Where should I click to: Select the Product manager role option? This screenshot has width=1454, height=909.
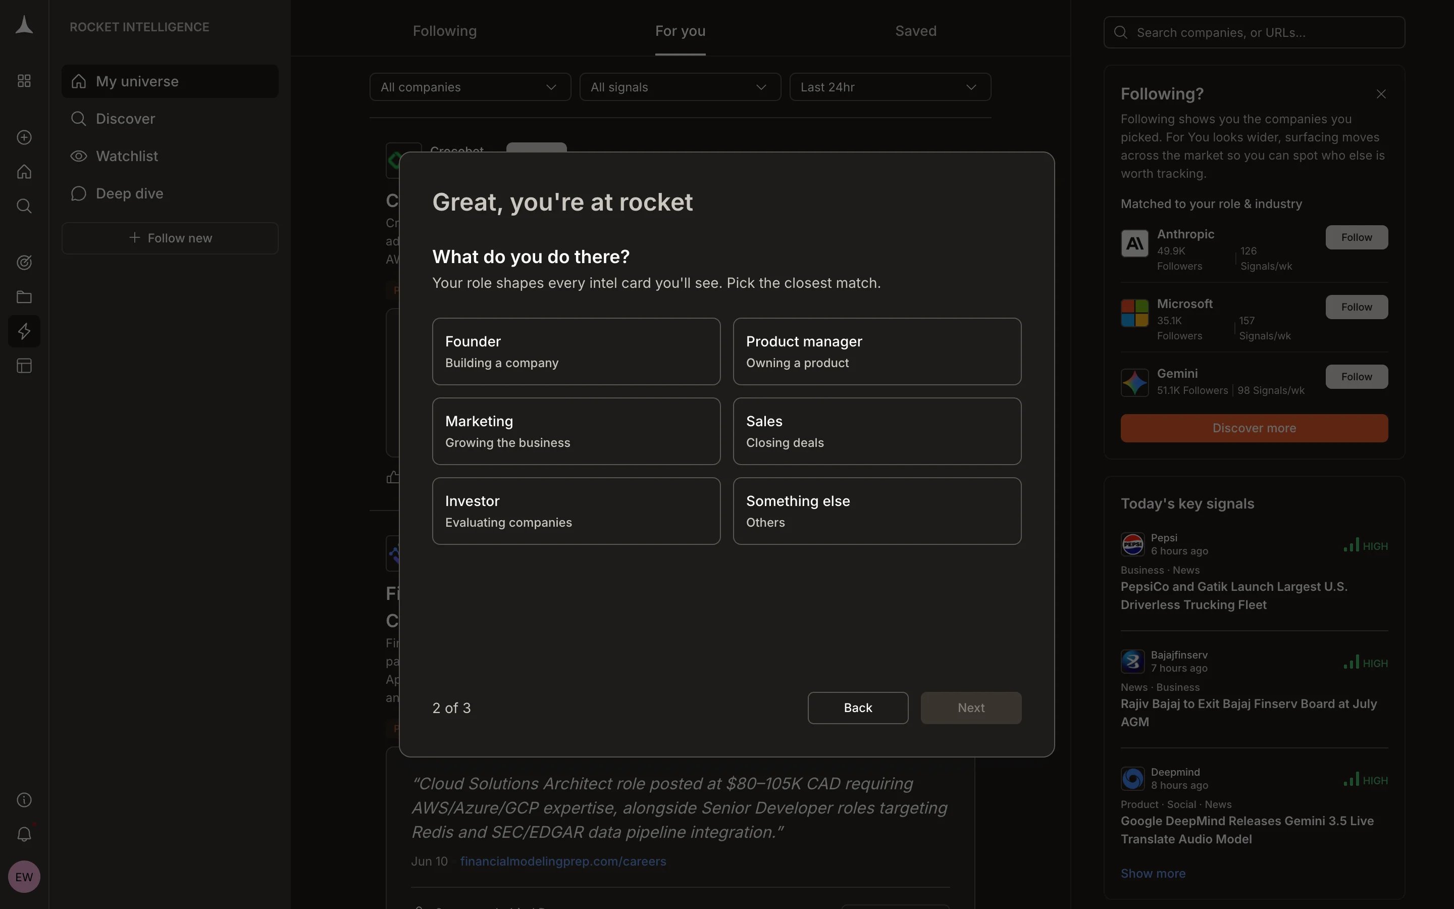click(x=877, y=351)
